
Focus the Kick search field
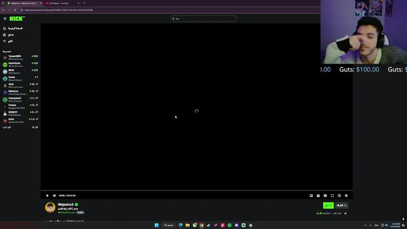(203, 18)
